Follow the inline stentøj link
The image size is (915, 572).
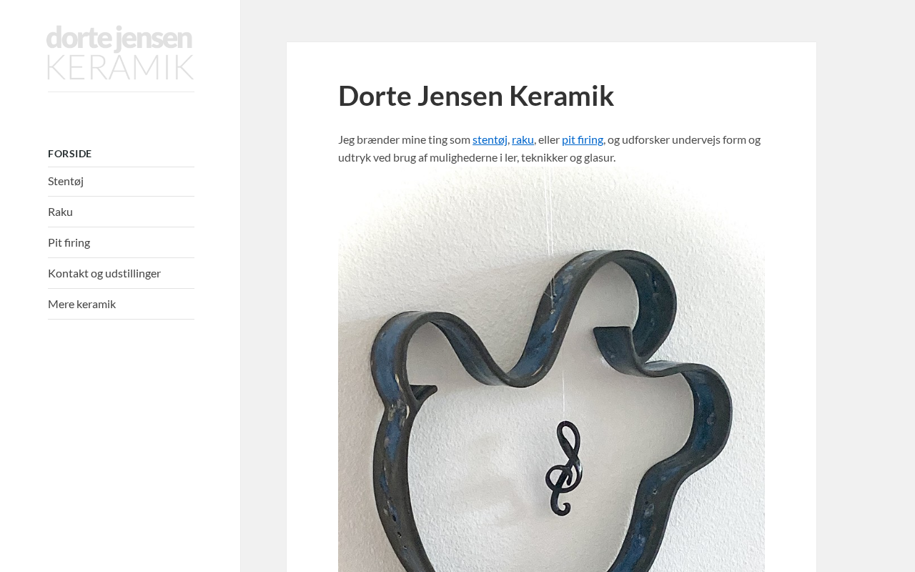[490, 139]
